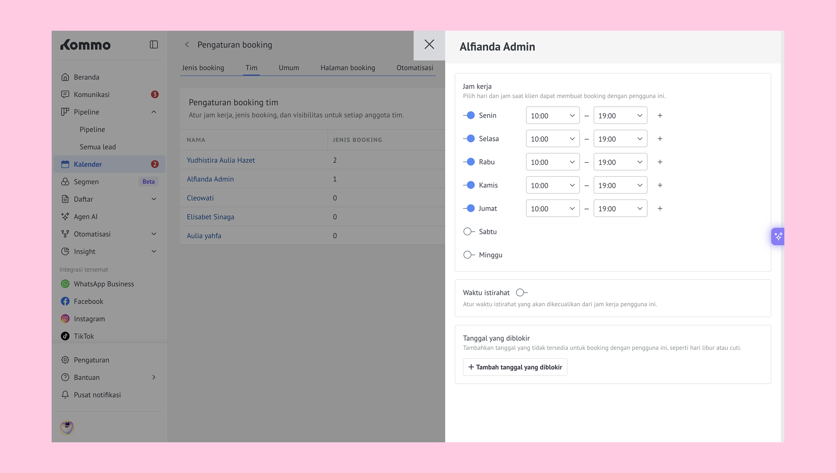Screen dimensions: 836x473
Task: Disable the Senin working day toggle
Action: coord(469,115)
